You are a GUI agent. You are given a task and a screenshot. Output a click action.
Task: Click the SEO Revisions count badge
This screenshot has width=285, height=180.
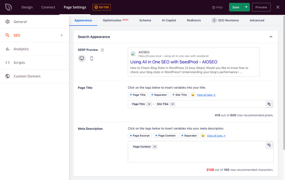pyautogui.click(x=214, y=20)
